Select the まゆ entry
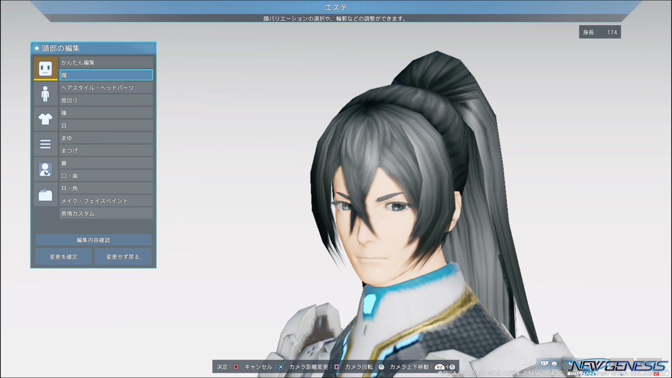This screenshot has height=378, width=672. click(x=106, y=138)
